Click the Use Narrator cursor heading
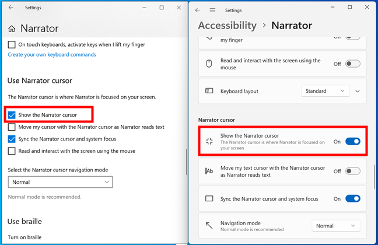The image size is (378, 245). click(x=40, y=80)
